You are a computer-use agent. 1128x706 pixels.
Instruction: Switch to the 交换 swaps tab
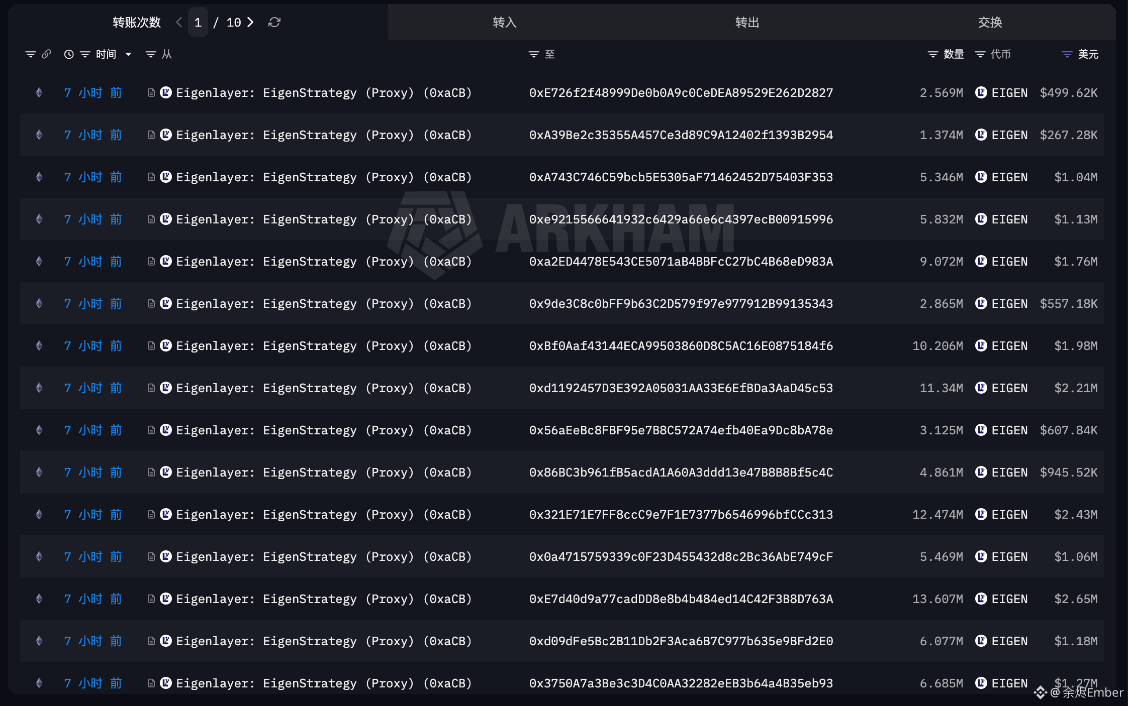click(990, 22)
